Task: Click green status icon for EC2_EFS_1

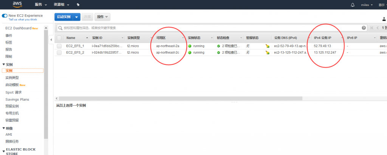Action: [x=190, y=46]
